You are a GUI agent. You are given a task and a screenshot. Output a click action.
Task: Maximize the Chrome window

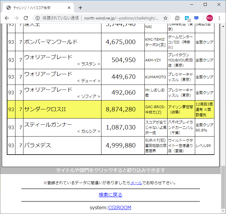point(205,5)
